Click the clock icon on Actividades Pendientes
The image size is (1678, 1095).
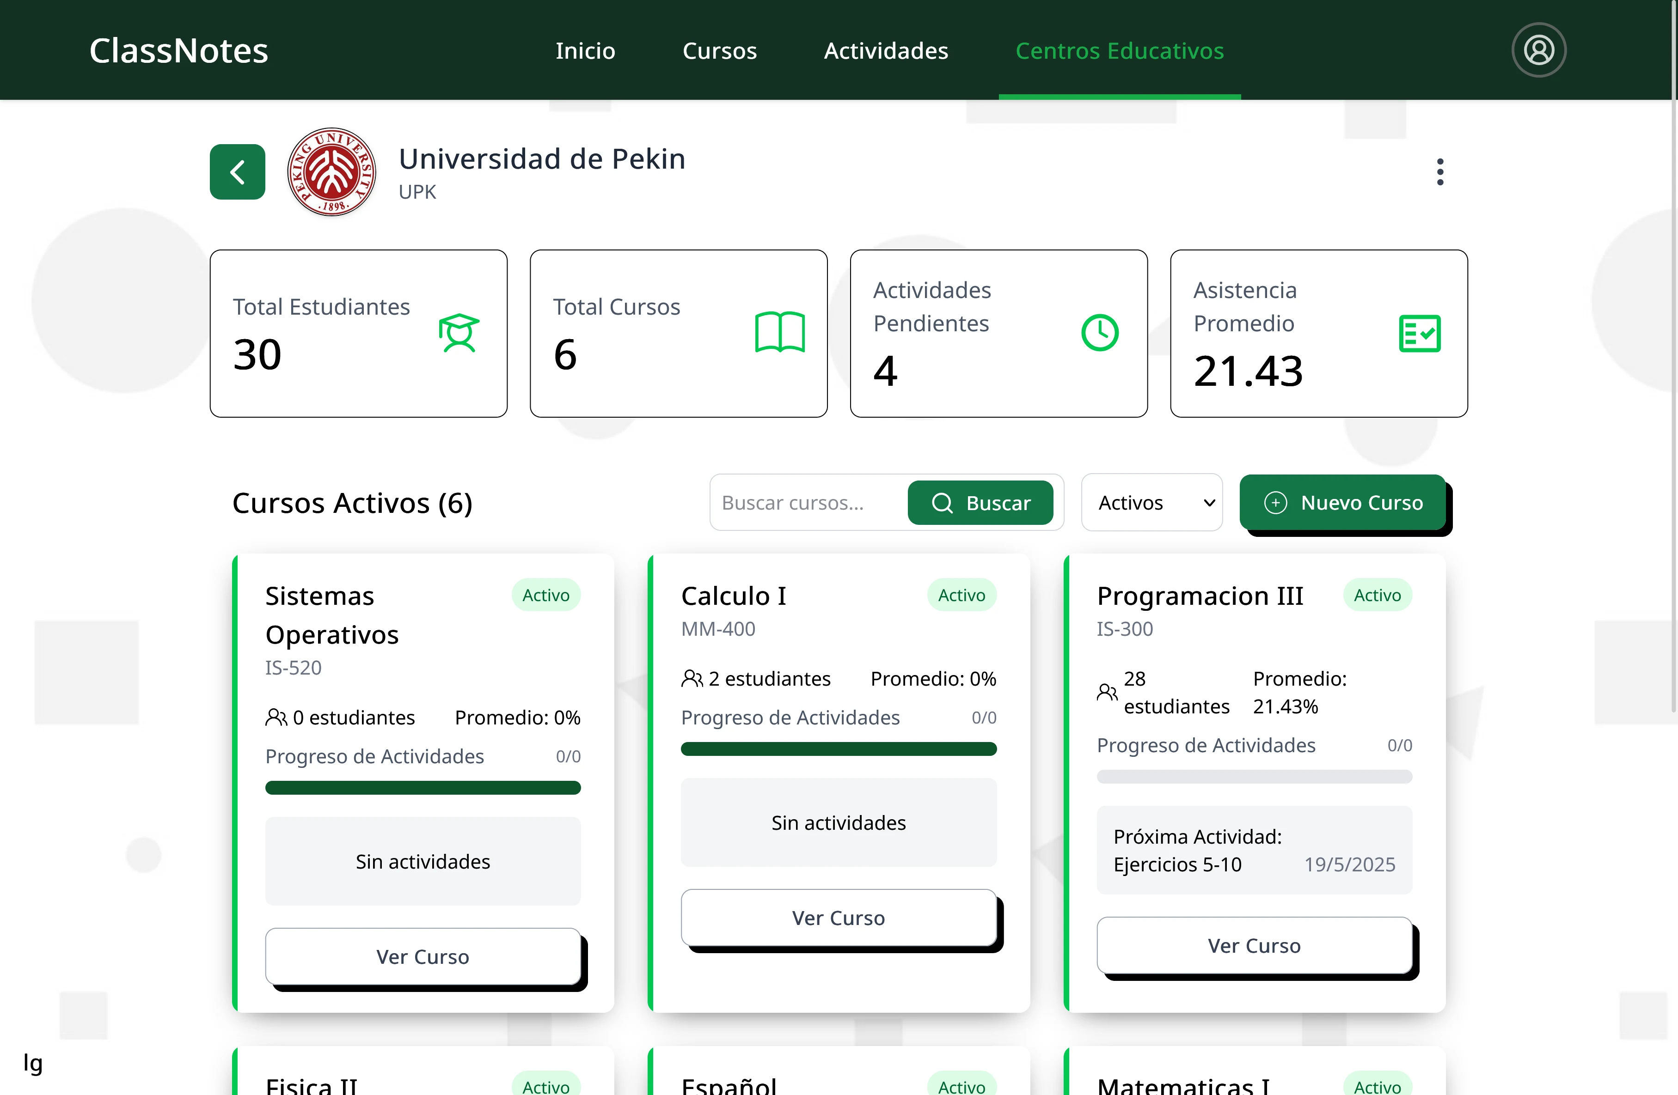click(1100, 332)
